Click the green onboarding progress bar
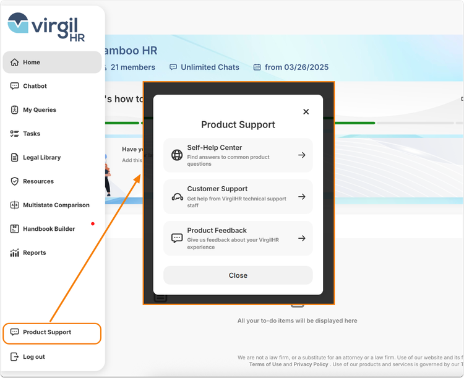Screen dimensions: 464x378 coord(355,123)
